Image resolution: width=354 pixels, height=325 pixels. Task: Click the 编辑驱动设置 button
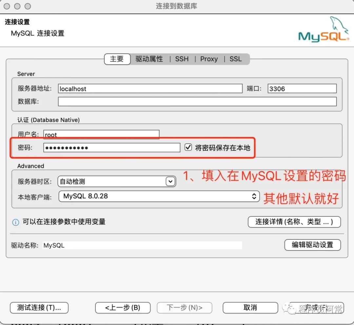point(312,245)
